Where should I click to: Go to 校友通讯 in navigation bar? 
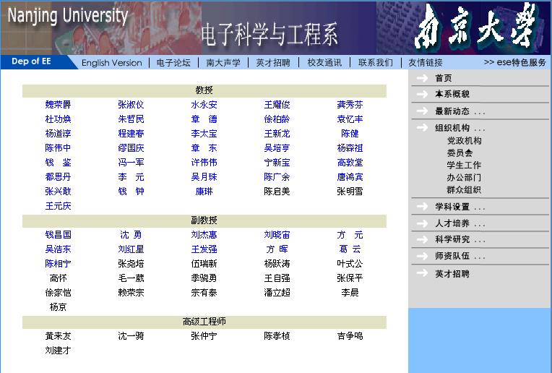tap(324, 63)
